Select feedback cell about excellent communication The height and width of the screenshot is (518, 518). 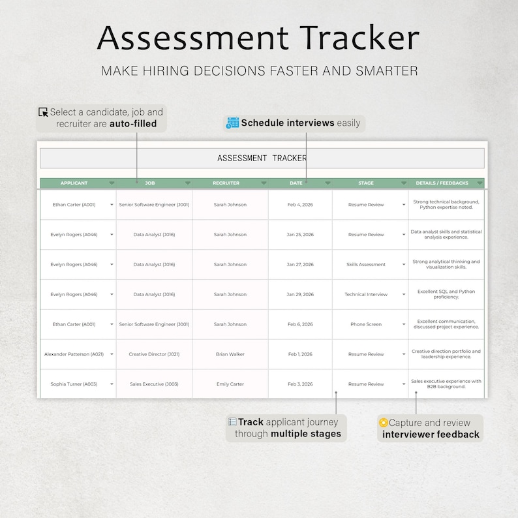(x=446, y=324)
